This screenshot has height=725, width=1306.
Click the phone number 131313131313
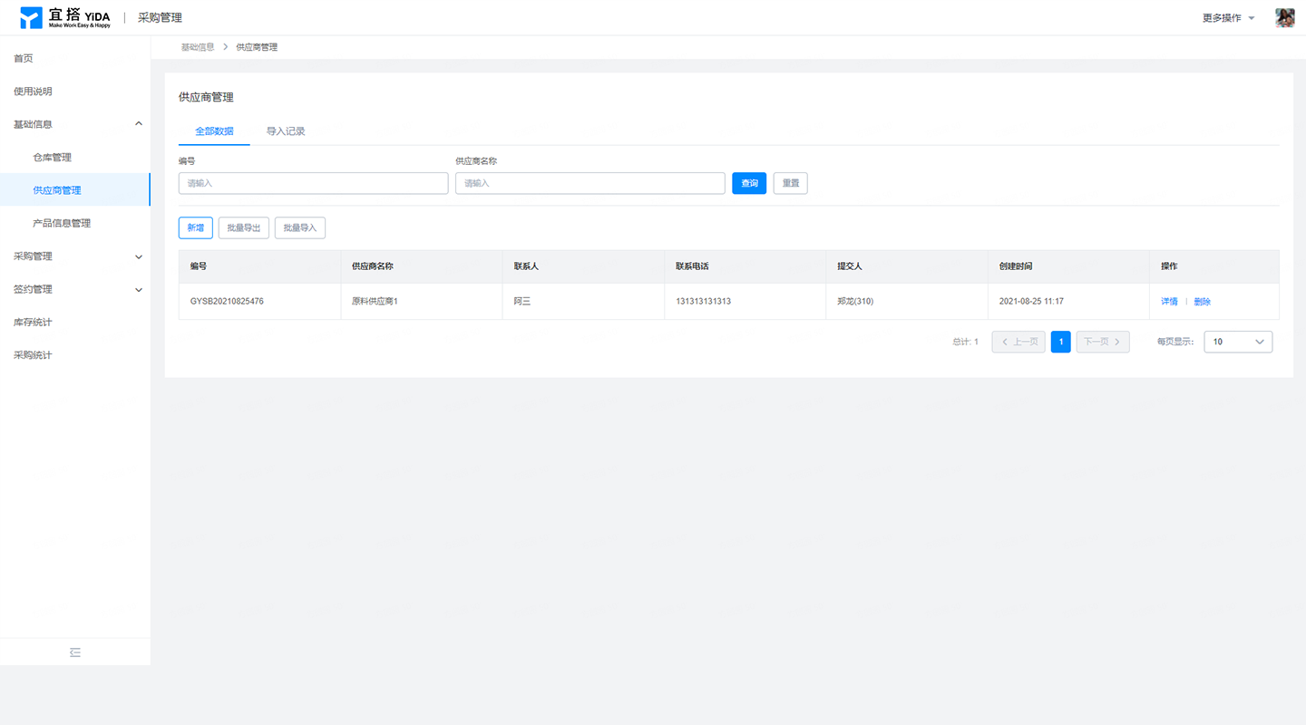703,301
